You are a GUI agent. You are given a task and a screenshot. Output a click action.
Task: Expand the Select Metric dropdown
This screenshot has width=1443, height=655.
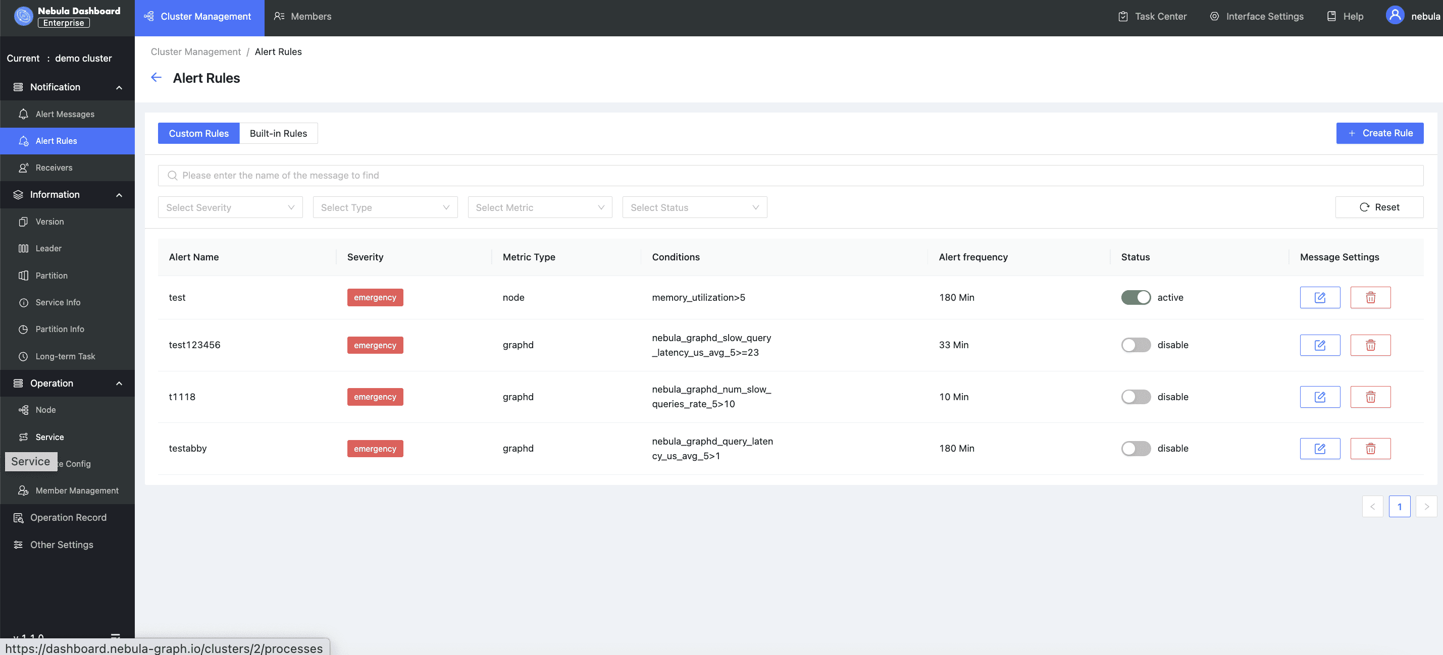539,207
